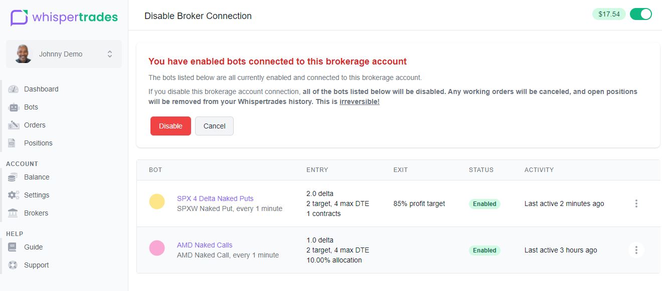
Task: Click the yellow SPX bot color circle
Action: point(157,201)
